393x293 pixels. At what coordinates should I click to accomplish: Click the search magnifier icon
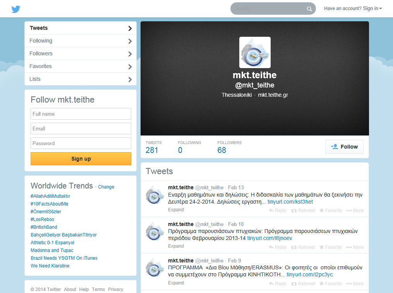click(x=309, y=9)
